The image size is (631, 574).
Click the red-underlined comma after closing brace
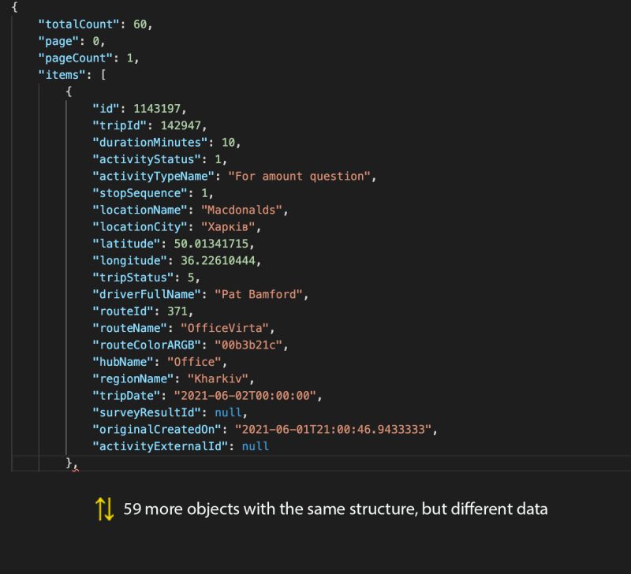tap(77, 467)
